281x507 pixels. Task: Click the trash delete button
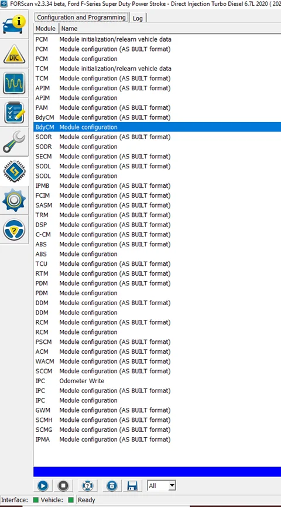coord(112,486)
